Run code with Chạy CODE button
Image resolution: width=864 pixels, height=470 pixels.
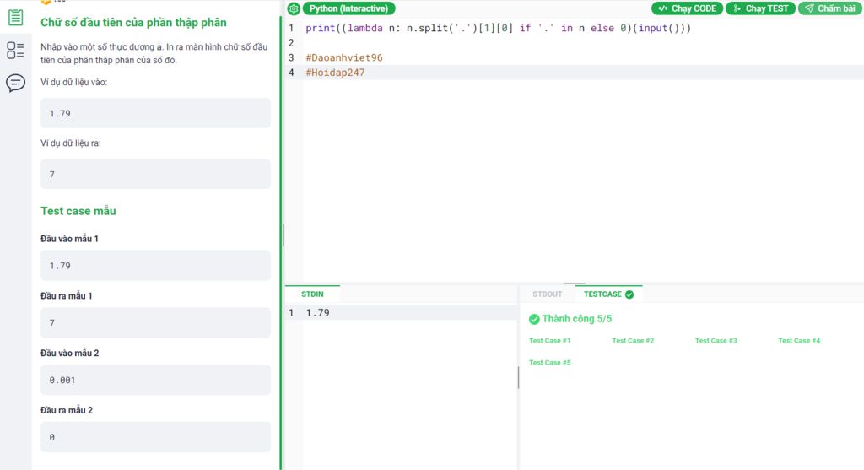(x=687, y=8)
